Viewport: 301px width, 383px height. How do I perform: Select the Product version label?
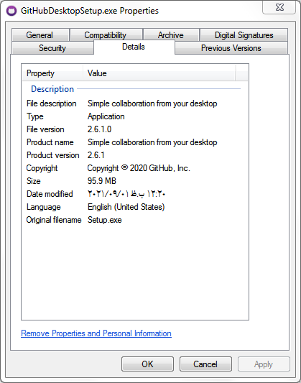(53, 155)
